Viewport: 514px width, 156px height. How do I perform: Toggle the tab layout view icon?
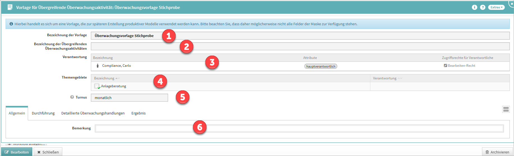click(x=506, y=109)
